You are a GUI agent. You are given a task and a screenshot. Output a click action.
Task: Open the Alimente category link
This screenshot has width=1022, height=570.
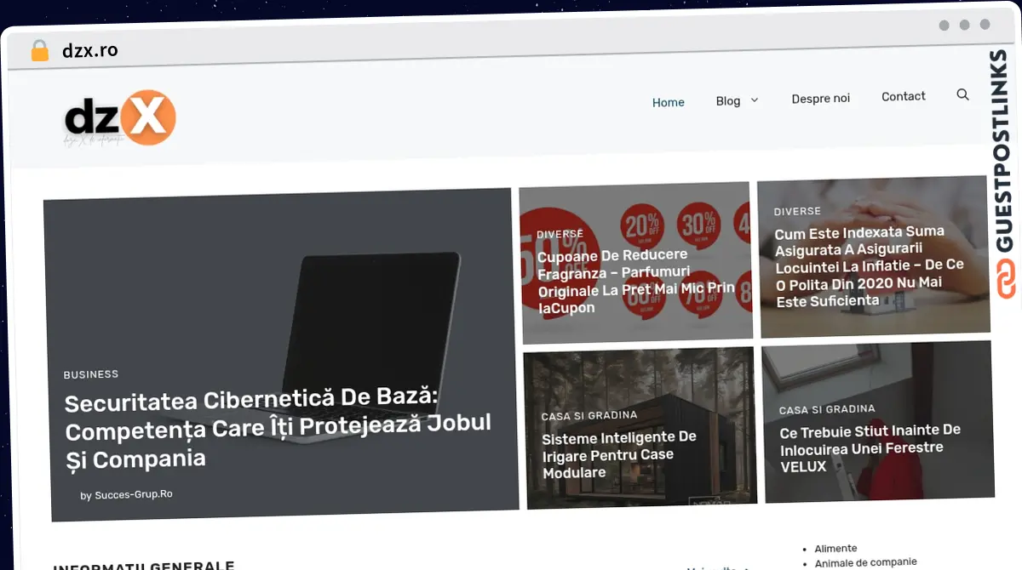[x=835, y=549]
